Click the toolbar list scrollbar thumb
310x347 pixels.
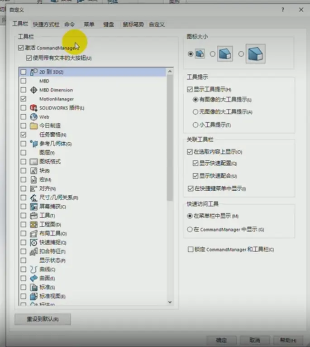170,138
